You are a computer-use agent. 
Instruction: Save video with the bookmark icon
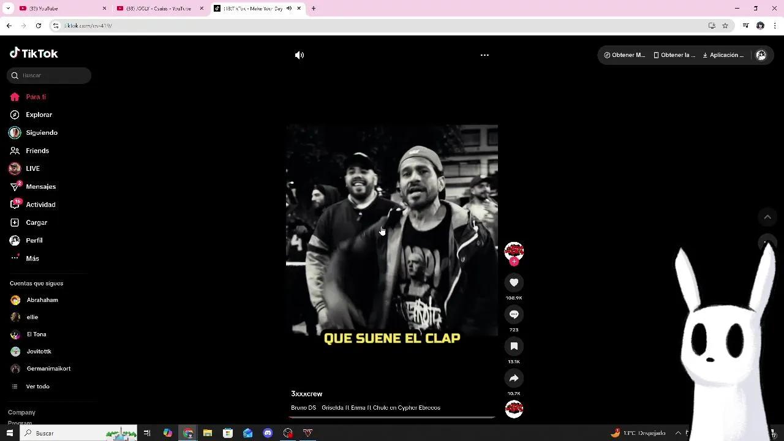coord(514,346)
